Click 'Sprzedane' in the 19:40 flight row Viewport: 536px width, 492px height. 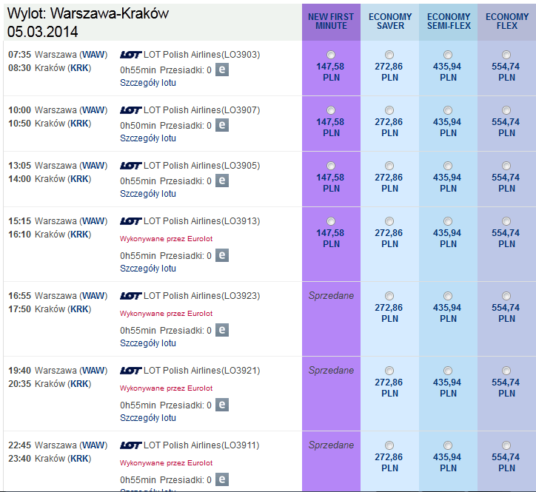331,371
